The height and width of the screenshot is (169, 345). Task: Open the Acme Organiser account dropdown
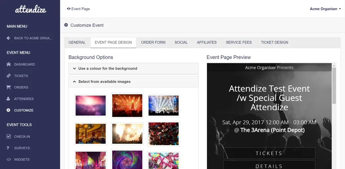click(325, 9)
